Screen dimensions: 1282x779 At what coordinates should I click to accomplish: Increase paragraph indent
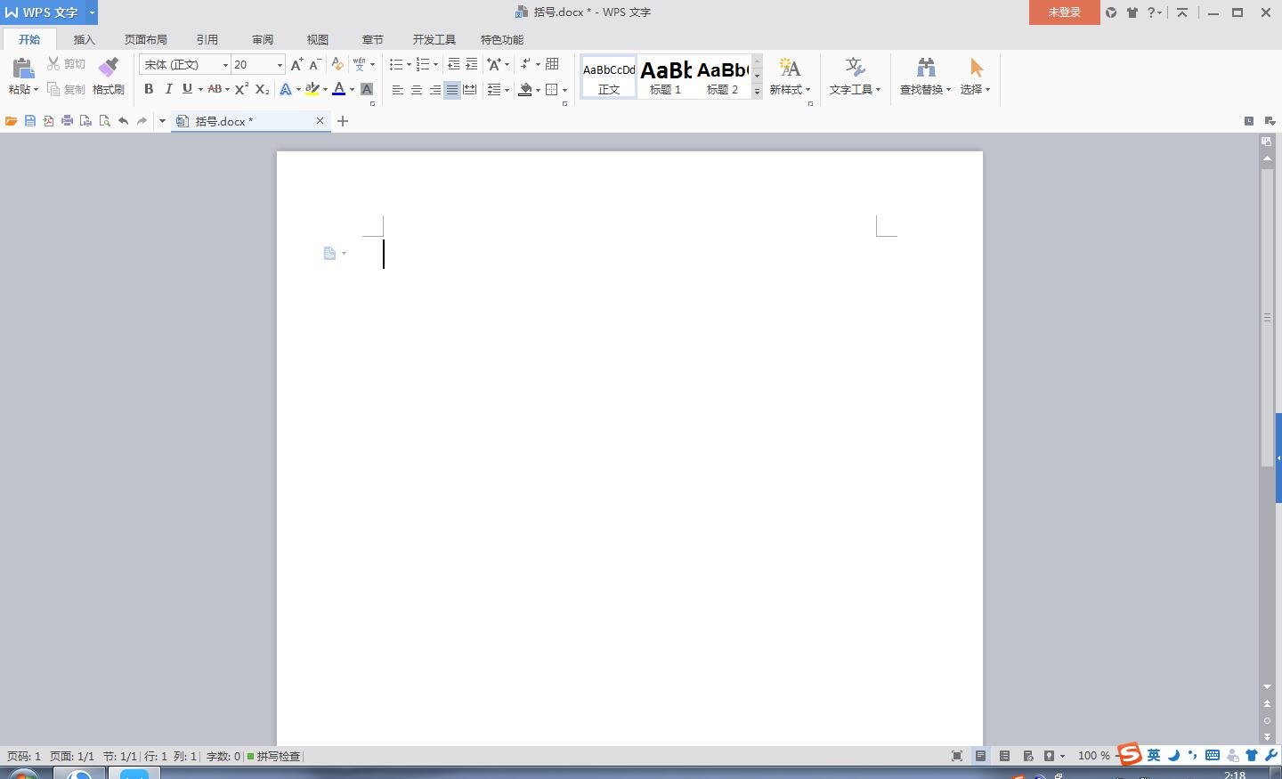471,64
